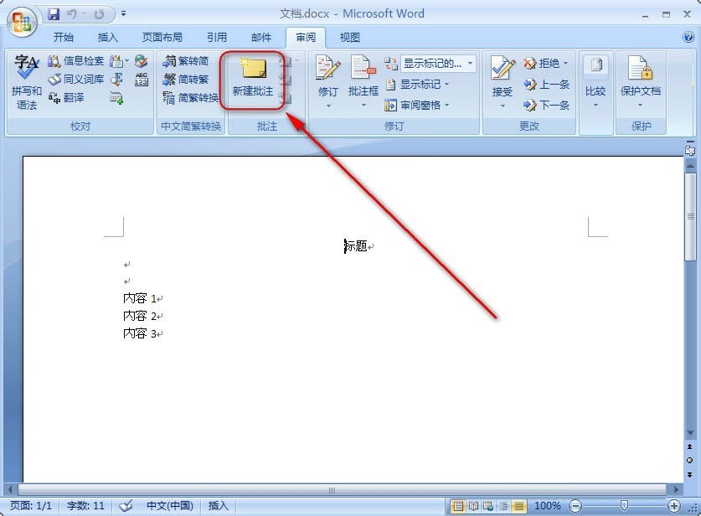This screenshot has height=516, width=701.
Task: Click 保护文档 protect document button
Action: 640,81
